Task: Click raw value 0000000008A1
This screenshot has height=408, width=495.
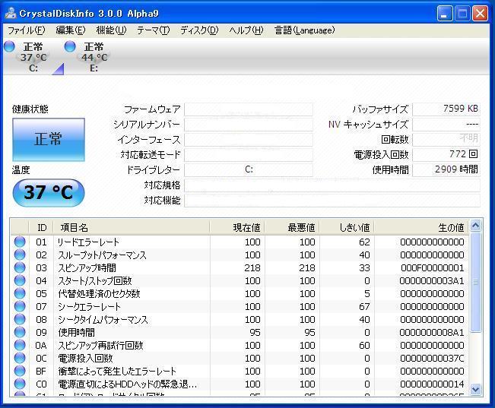Action: tap(432, 333)
